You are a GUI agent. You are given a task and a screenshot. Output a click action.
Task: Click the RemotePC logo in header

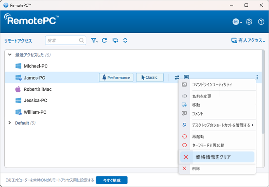[x=31, y=19]
